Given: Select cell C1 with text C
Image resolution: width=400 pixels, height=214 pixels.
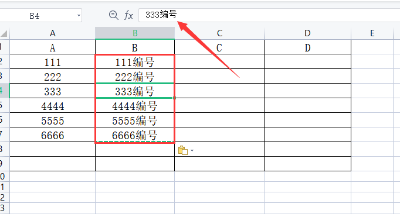Looking at the screenshot, I should (x=219, y=47).
